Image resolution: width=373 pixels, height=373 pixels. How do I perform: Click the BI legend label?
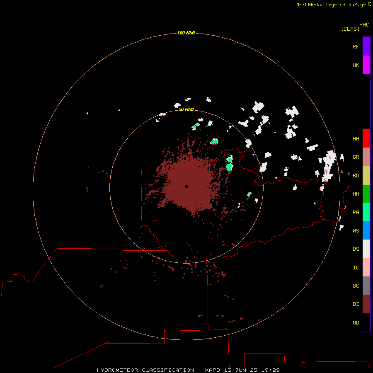pyautogui.click(x=356, y=304)
